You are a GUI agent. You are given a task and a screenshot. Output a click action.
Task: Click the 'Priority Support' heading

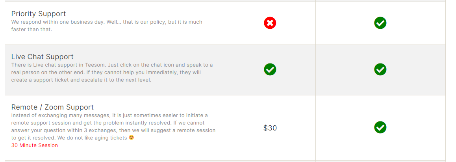point(39,14)
